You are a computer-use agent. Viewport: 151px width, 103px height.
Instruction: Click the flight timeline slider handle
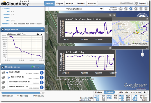pyautogui.click(x=41, y=93)
